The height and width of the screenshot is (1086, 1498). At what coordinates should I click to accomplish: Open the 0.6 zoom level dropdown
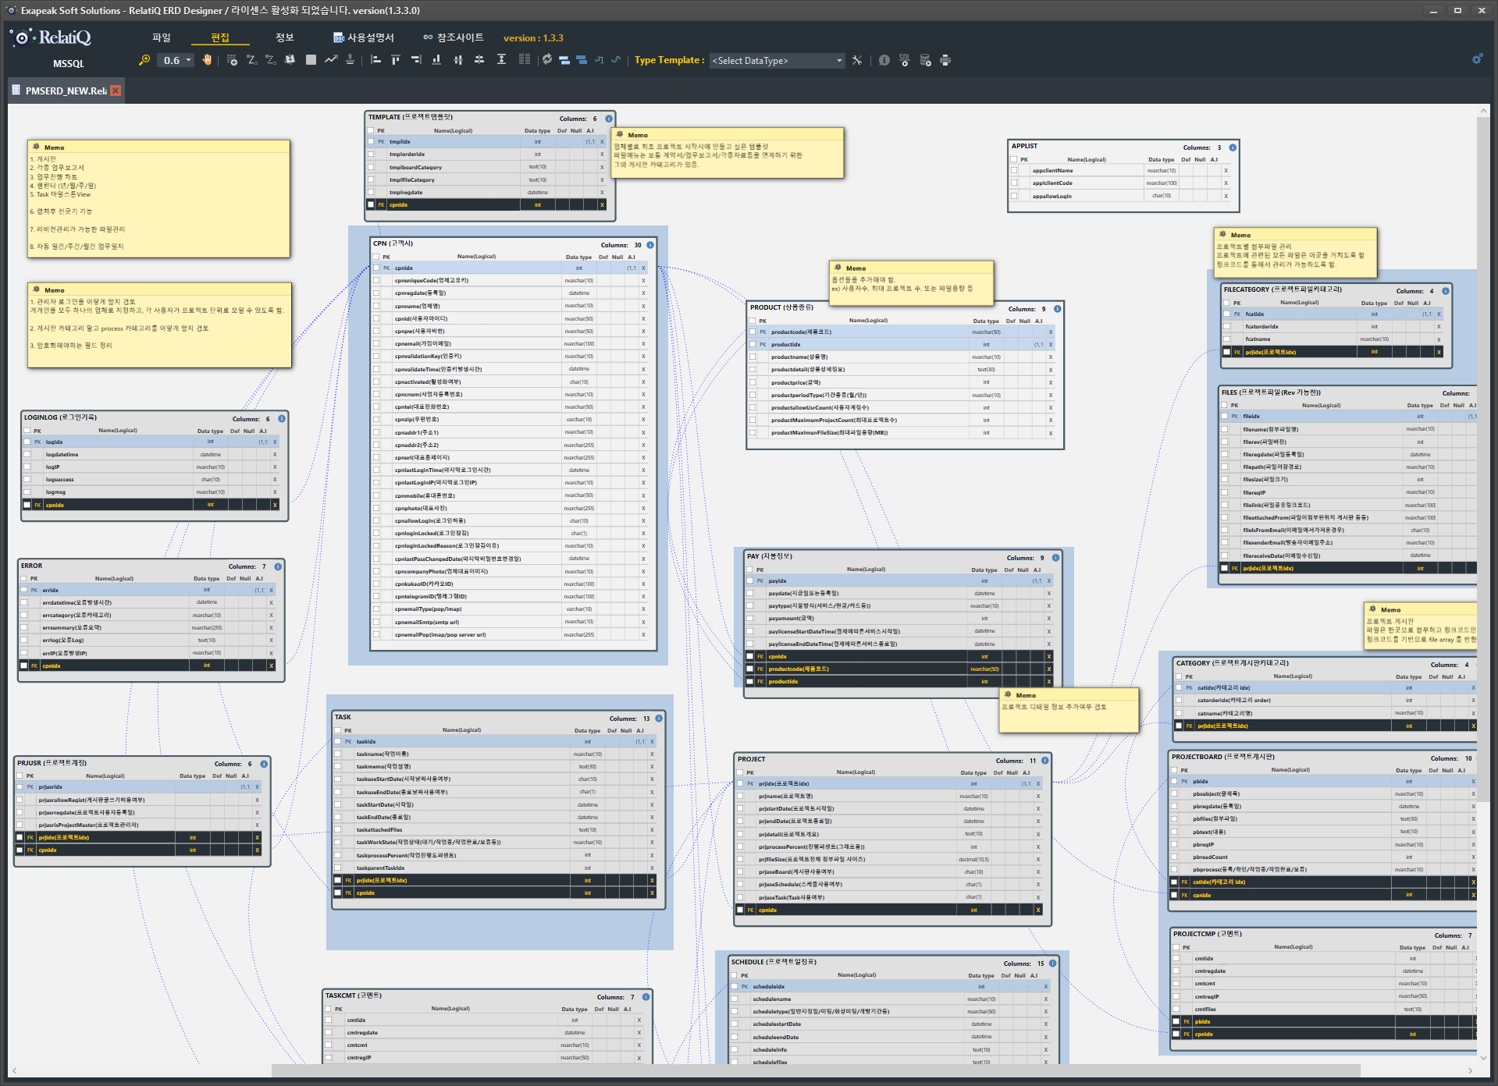pos(176,60)
